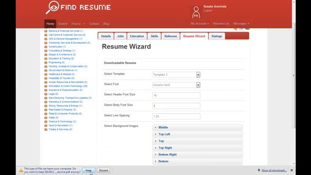Open Search in the navigation bar
This screenshot has height=175, width=311.
point(63,24)
